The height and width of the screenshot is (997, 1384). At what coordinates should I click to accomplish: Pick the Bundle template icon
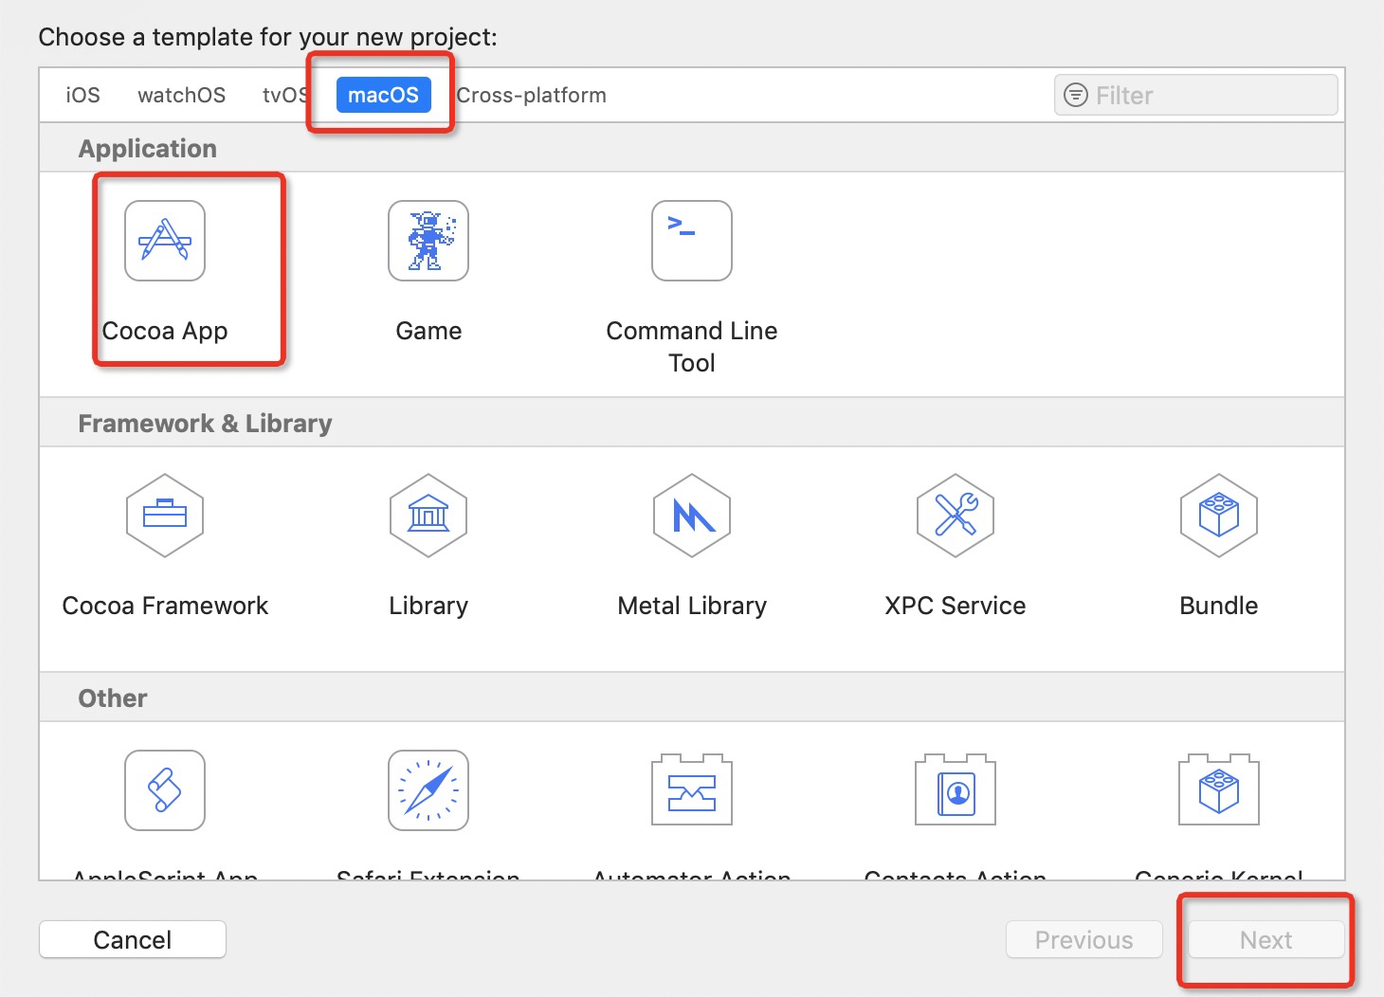(x=1219, y=516)
